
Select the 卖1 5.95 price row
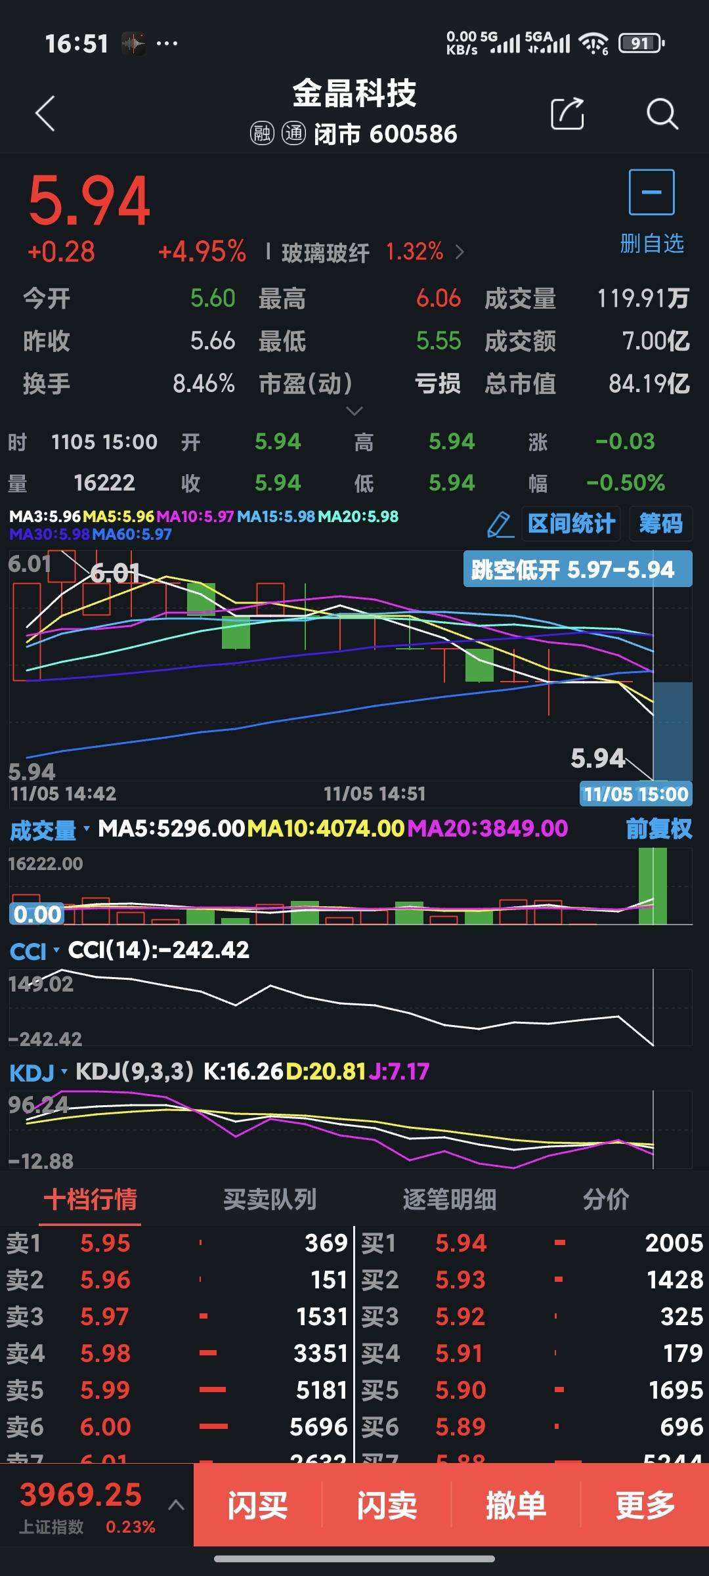[177, 1243]
